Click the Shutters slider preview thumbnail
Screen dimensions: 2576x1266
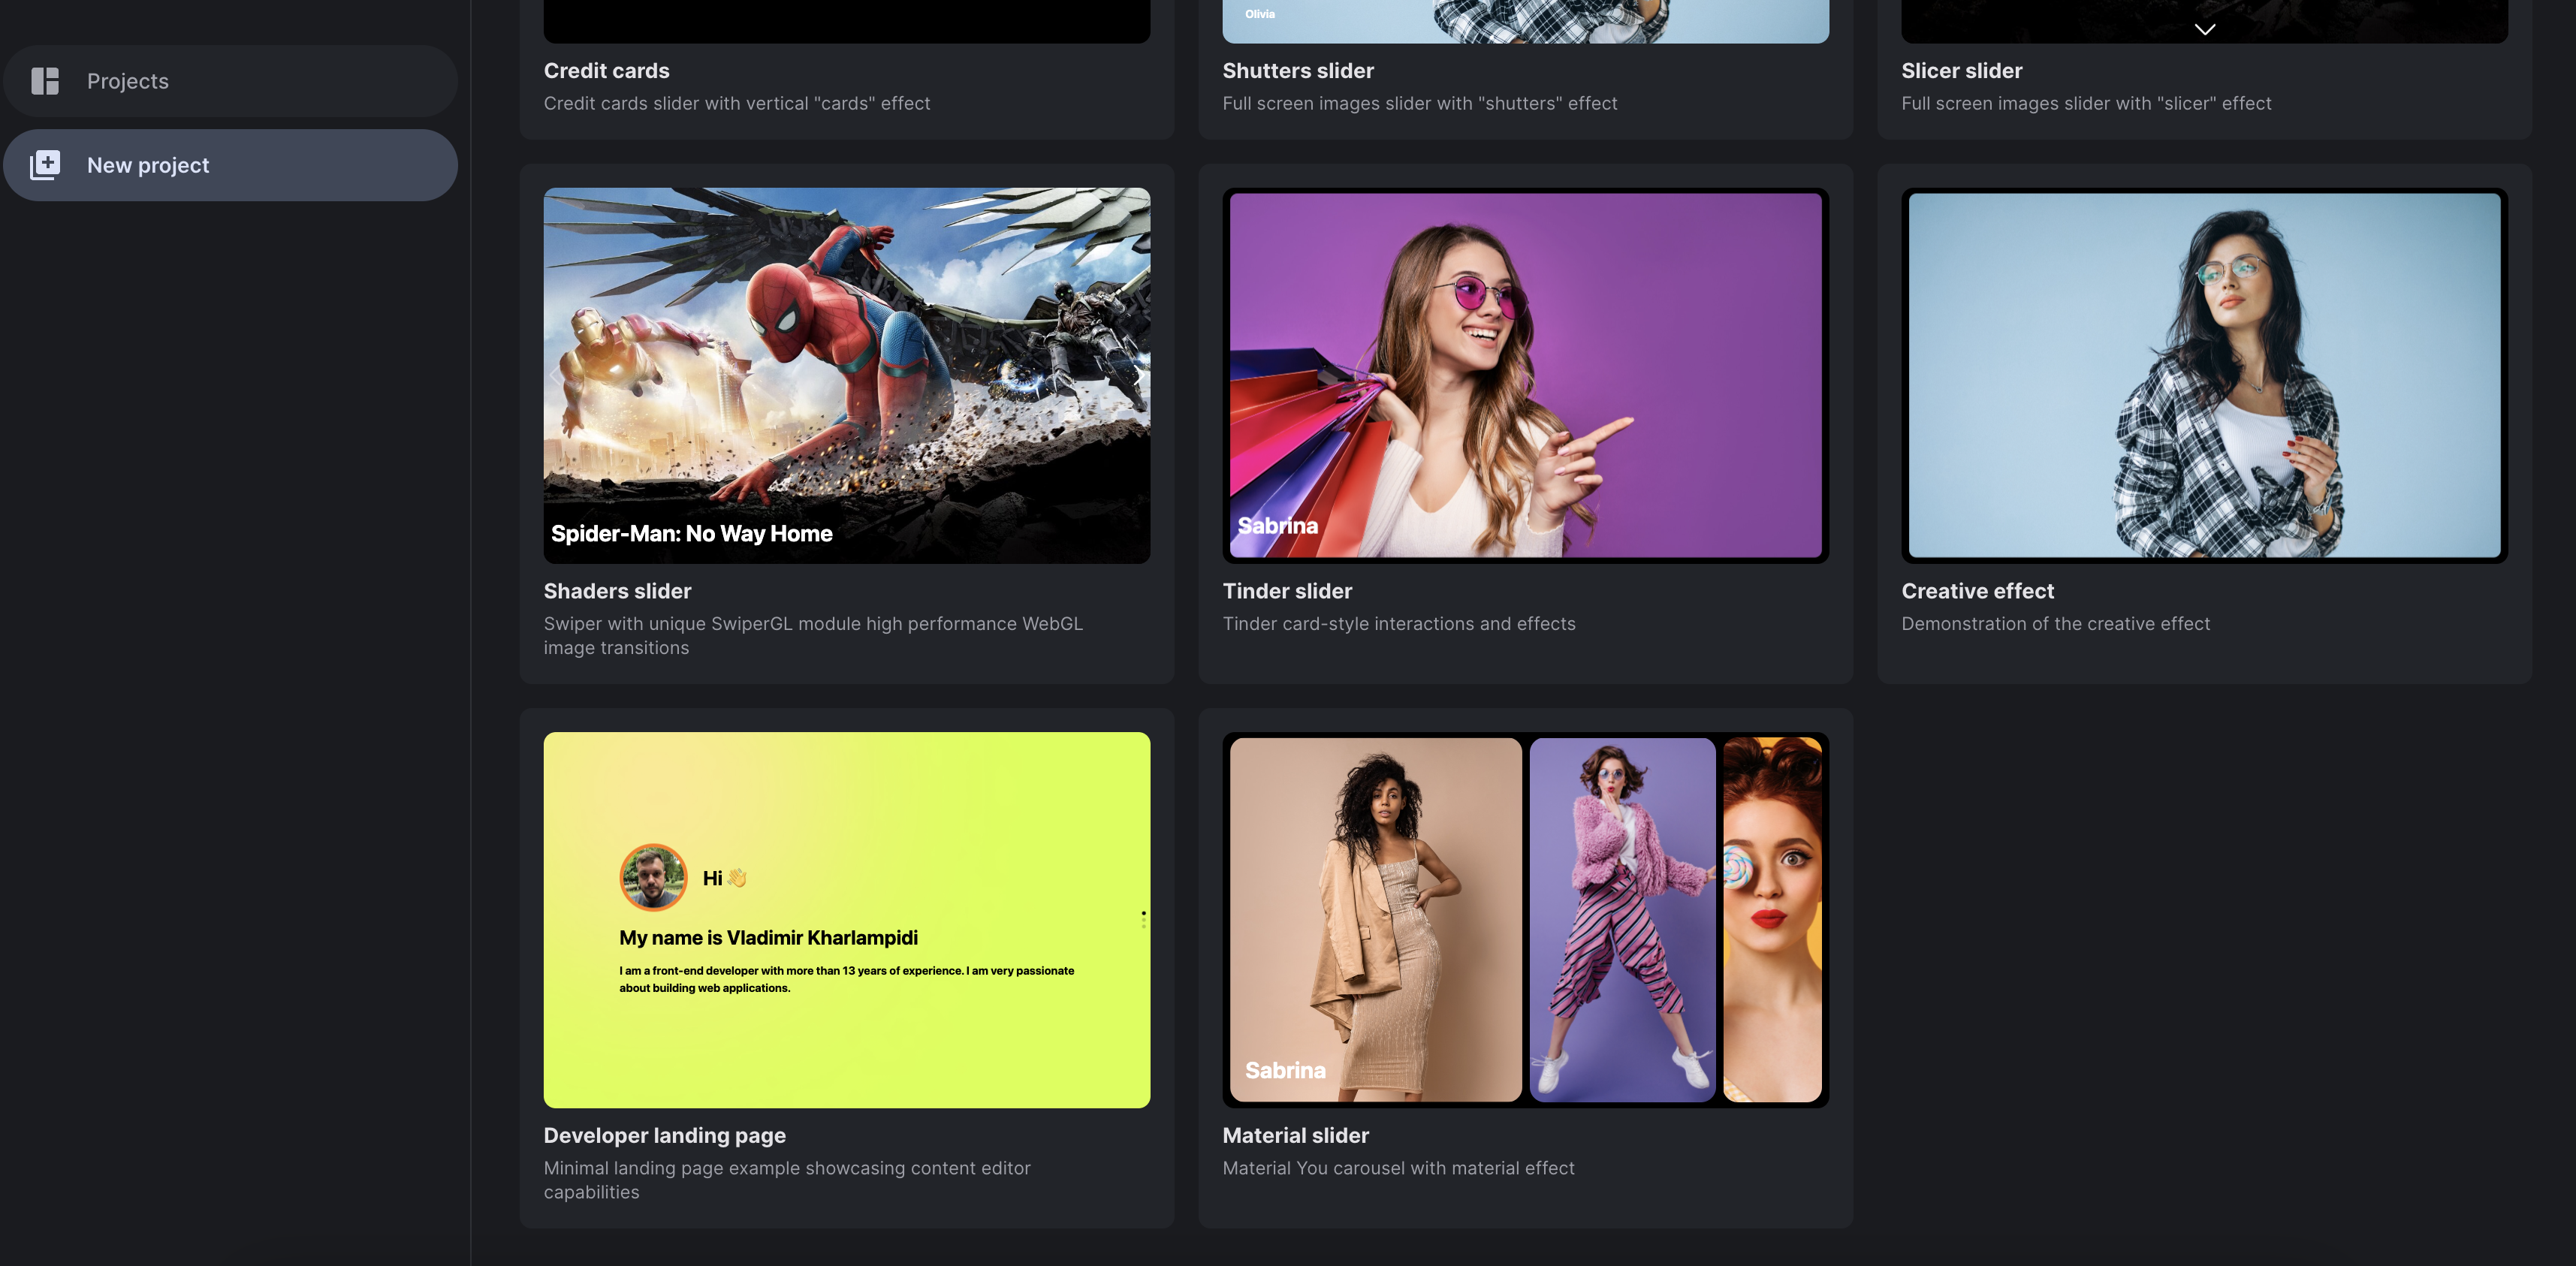pos(1525,21)
